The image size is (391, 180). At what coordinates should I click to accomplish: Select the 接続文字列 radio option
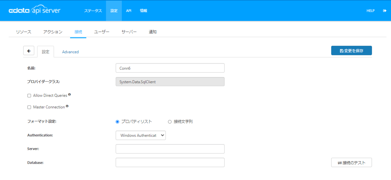(x=169, y=122)
